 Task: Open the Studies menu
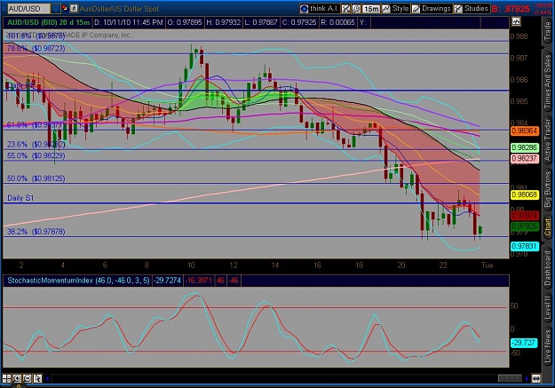point(472,9)
